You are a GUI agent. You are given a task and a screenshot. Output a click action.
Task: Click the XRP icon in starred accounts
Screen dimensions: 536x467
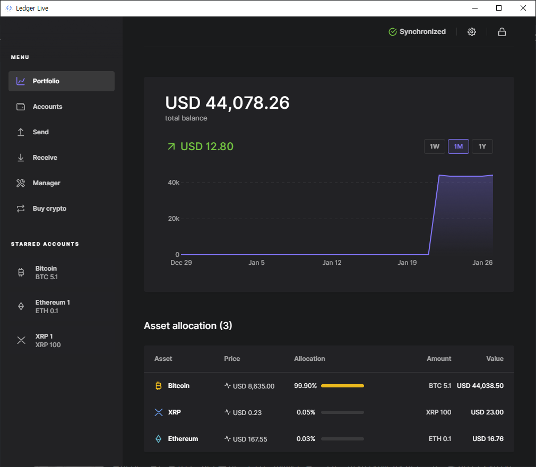pyautogui.click(x=21, y=340)
